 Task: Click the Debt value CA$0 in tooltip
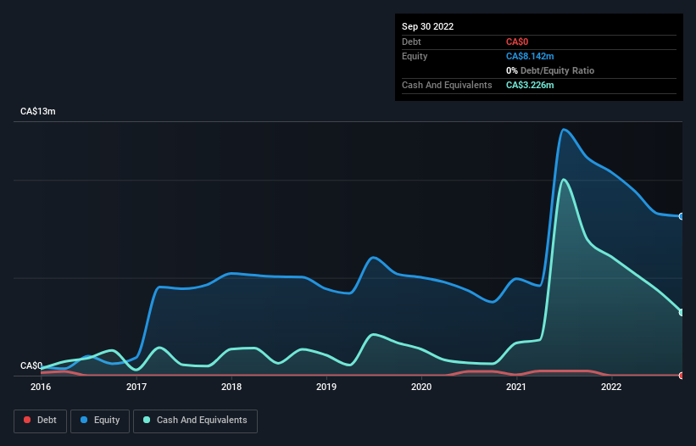point(517,42)
